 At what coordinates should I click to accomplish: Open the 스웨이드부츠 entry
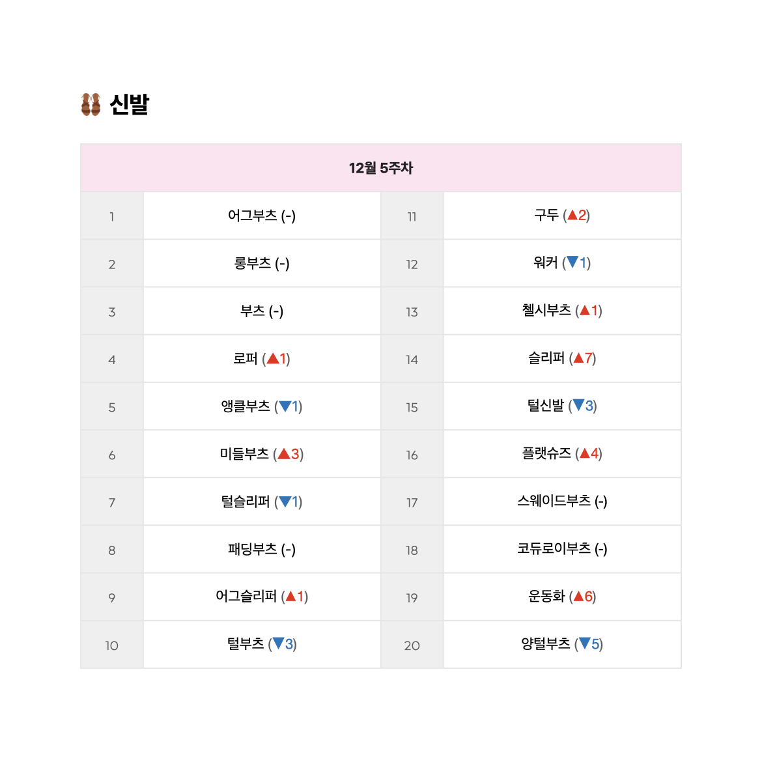562,501
